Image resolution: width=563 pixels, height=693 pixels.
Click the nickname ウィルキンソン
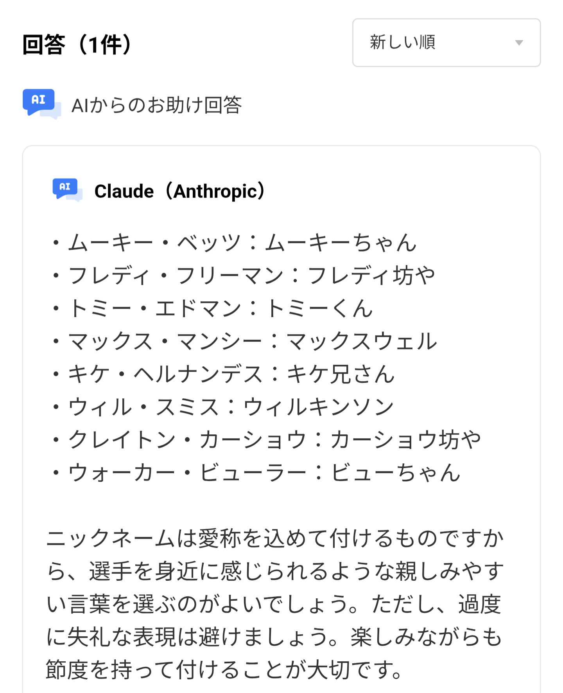(x=319, y=407)
